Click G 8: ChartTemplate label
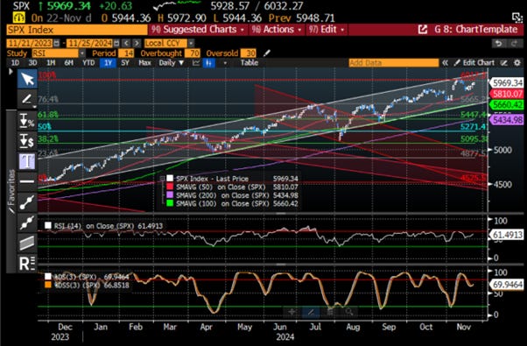 click(475, 30)
